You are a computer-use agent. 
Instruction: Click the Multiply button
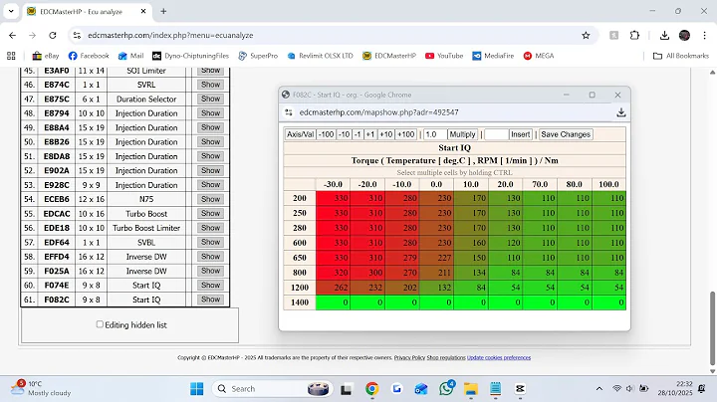tap(462, 134)
